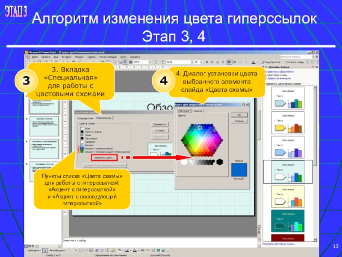Open the line color dropdown arrow

point(131,251)
